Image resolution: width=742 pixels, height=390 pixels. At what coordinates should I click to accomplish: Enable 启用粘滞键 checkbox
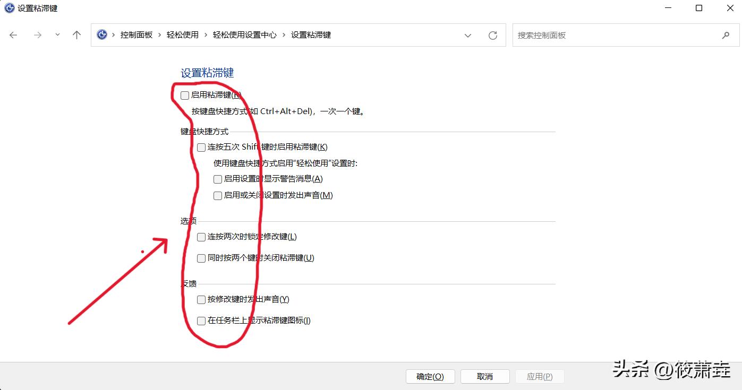[184, 95]
